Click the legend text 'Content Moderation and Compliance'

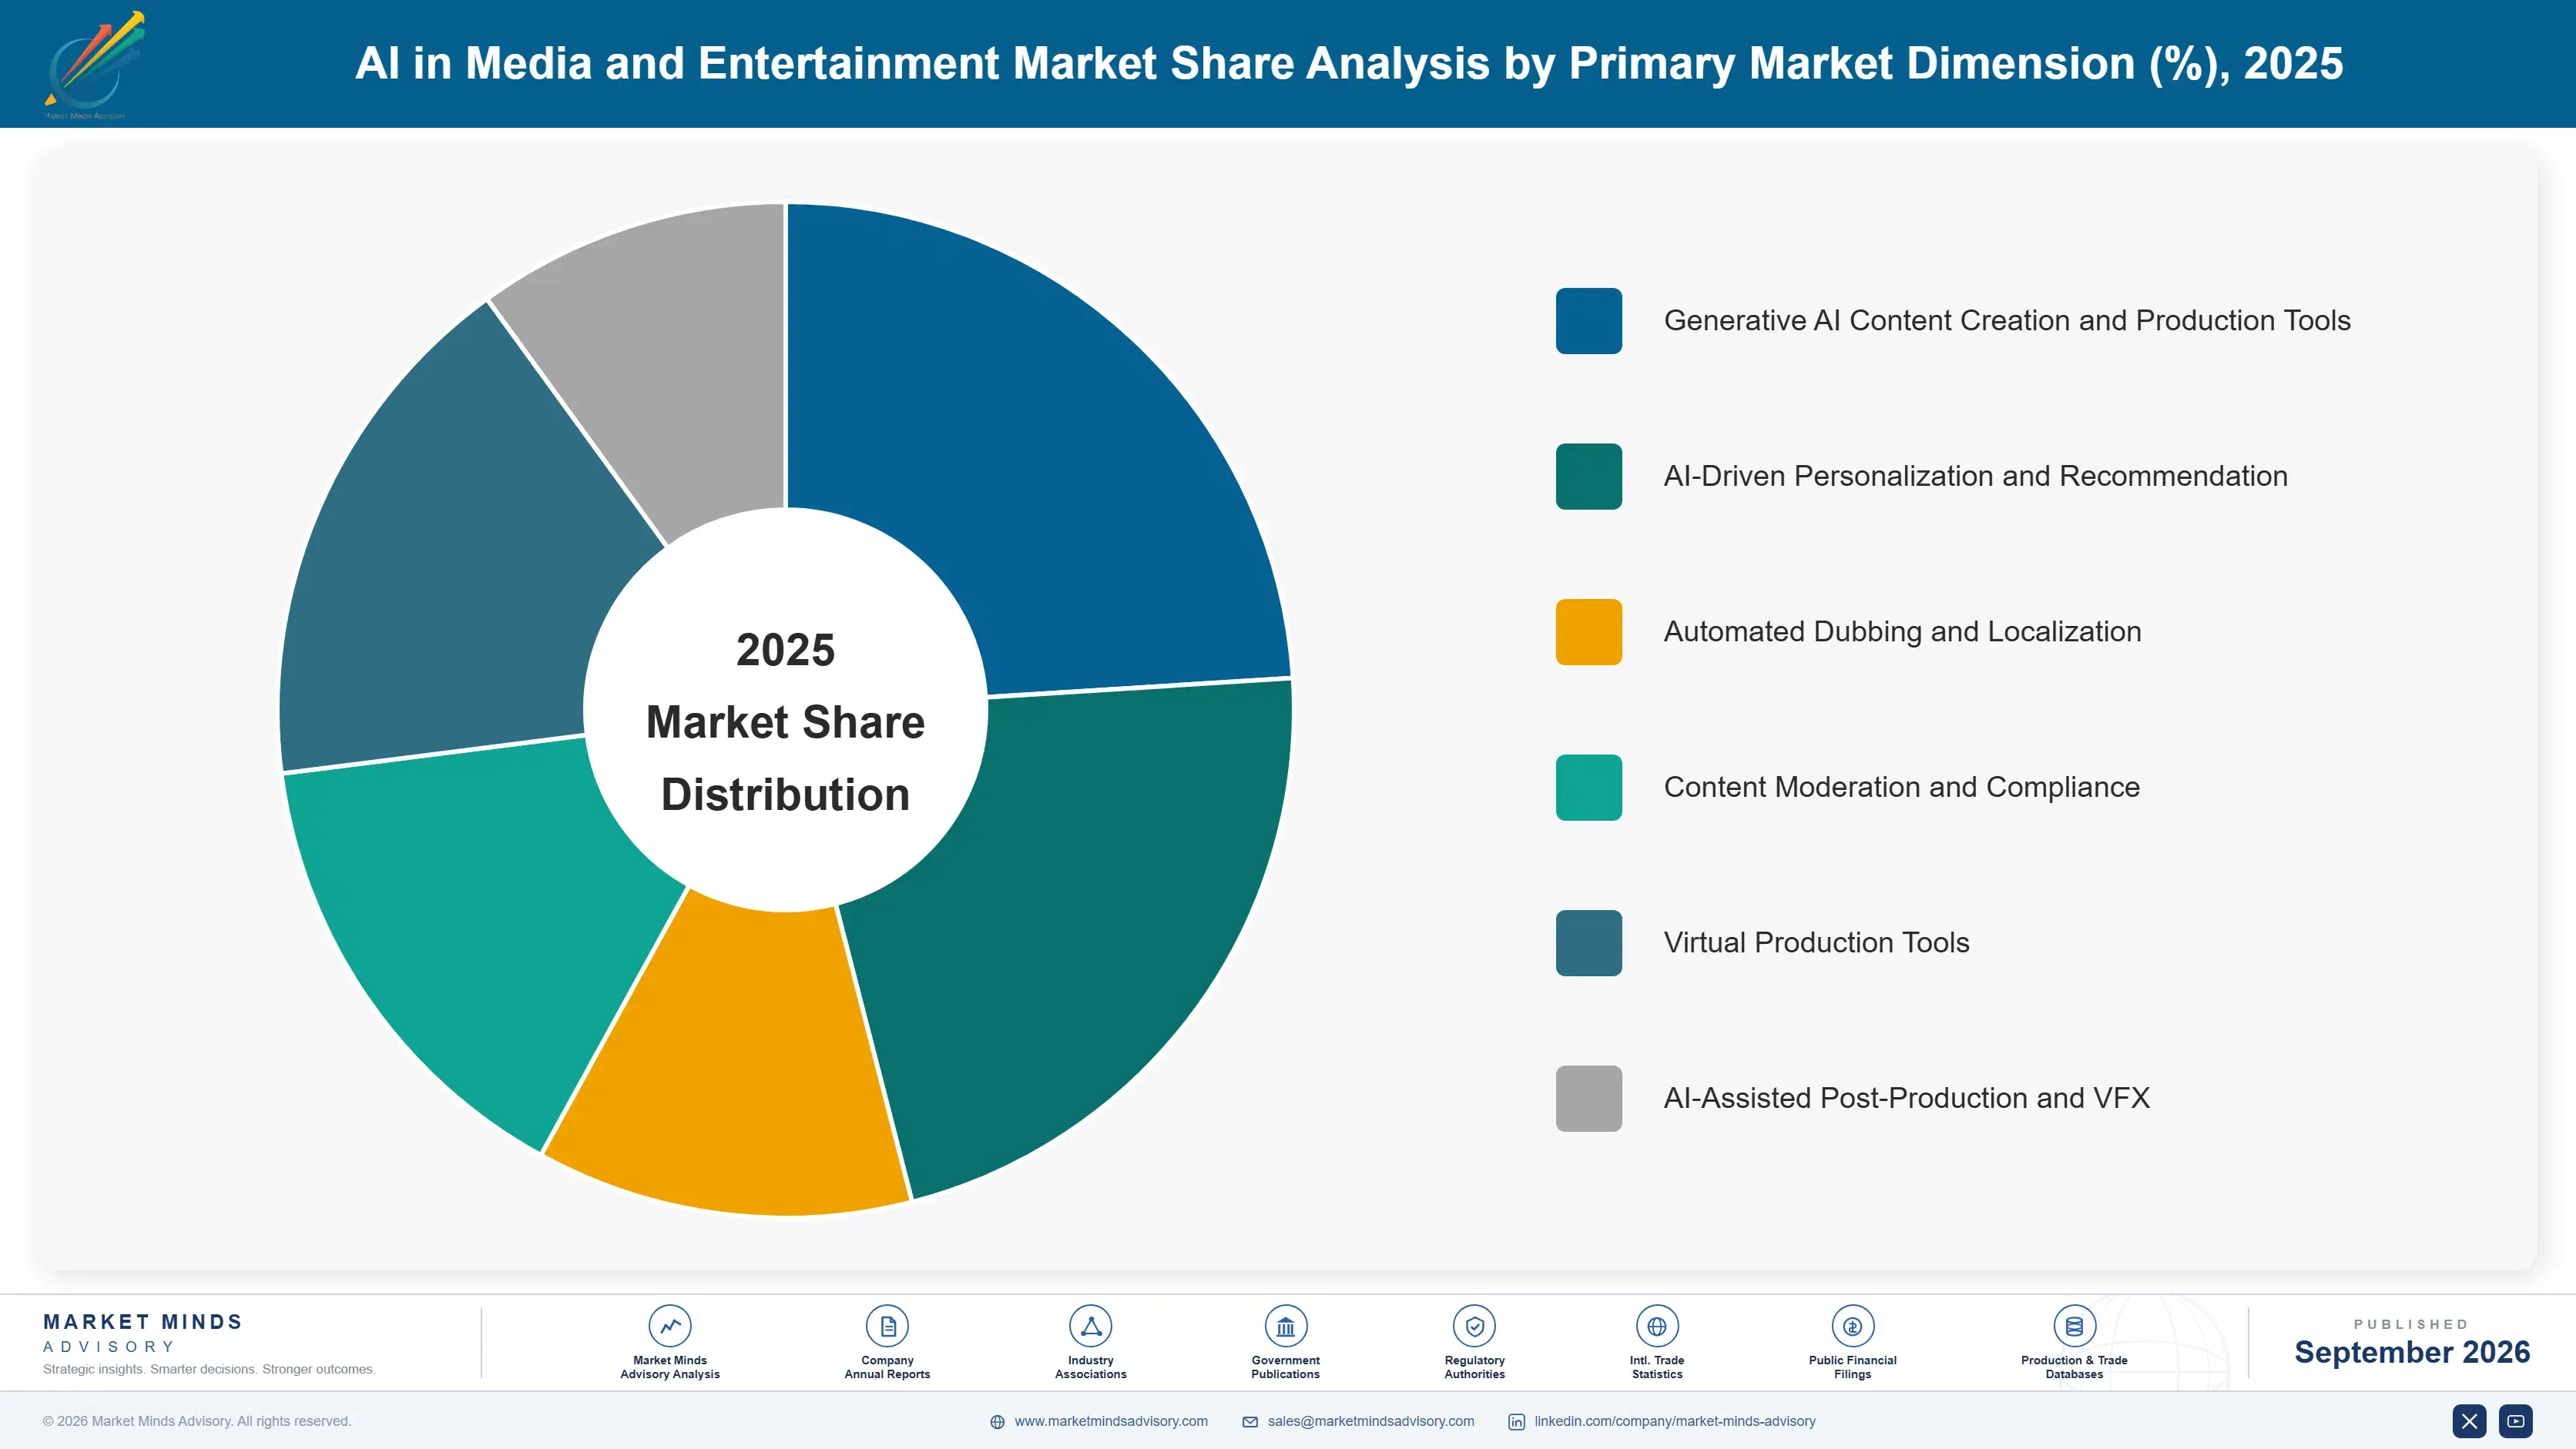tap(1901, 788)
